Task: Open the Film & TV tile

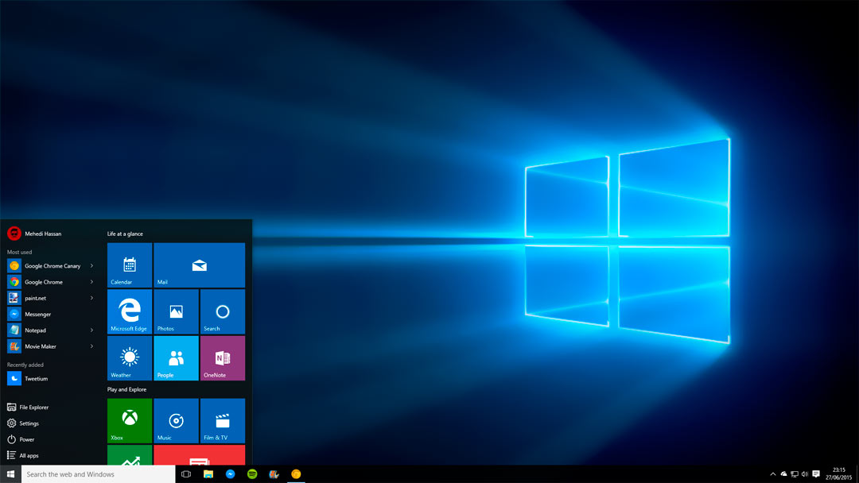Action: (222, 420)
